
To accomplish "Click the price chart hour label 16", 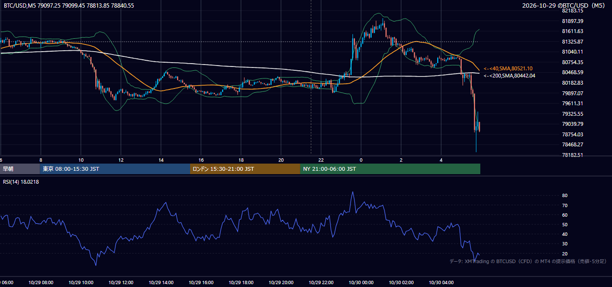I will coord(201,160).
